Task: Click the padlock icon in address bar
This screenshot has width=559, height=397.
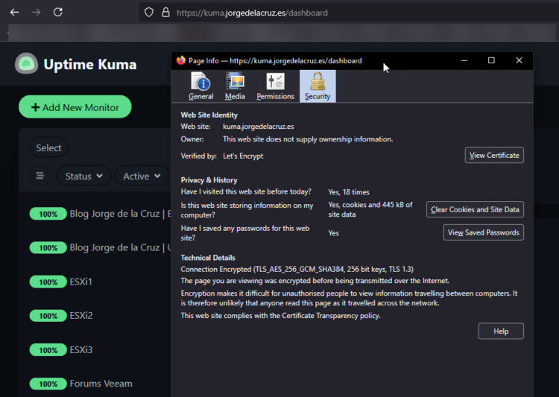Action: coord(165,13)
